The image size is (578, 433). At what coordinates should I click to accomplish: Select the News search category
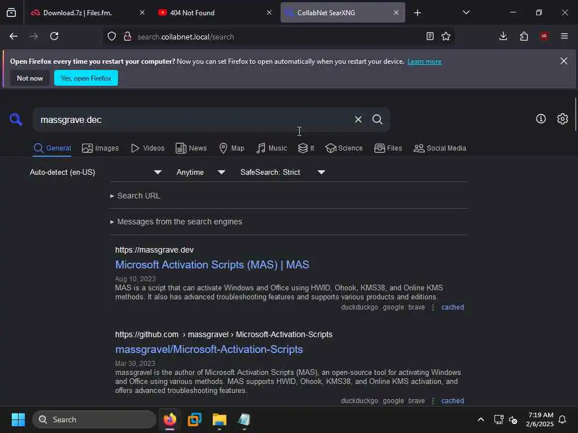191,148
